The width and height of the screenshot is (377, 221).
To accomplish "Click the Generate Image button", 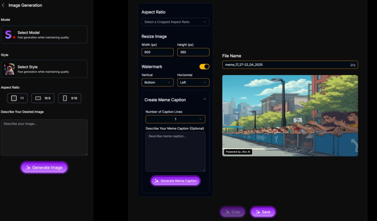I will (44, 167).
